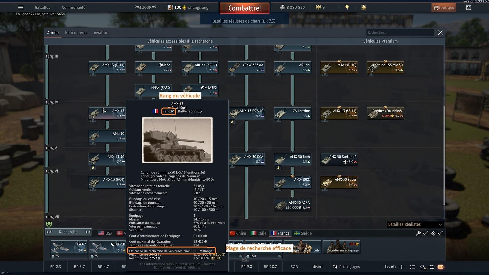Click inside the Rechercher search field
Viewport: 489px width, 275px height.
tap(399, 33)
